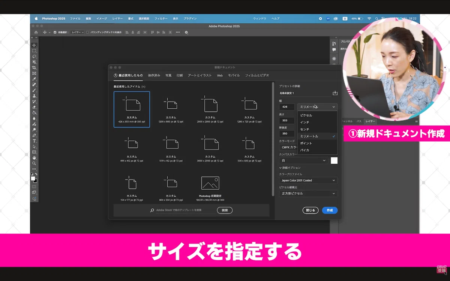Toggle the Quick Mask mode icon

pos(34,186)
